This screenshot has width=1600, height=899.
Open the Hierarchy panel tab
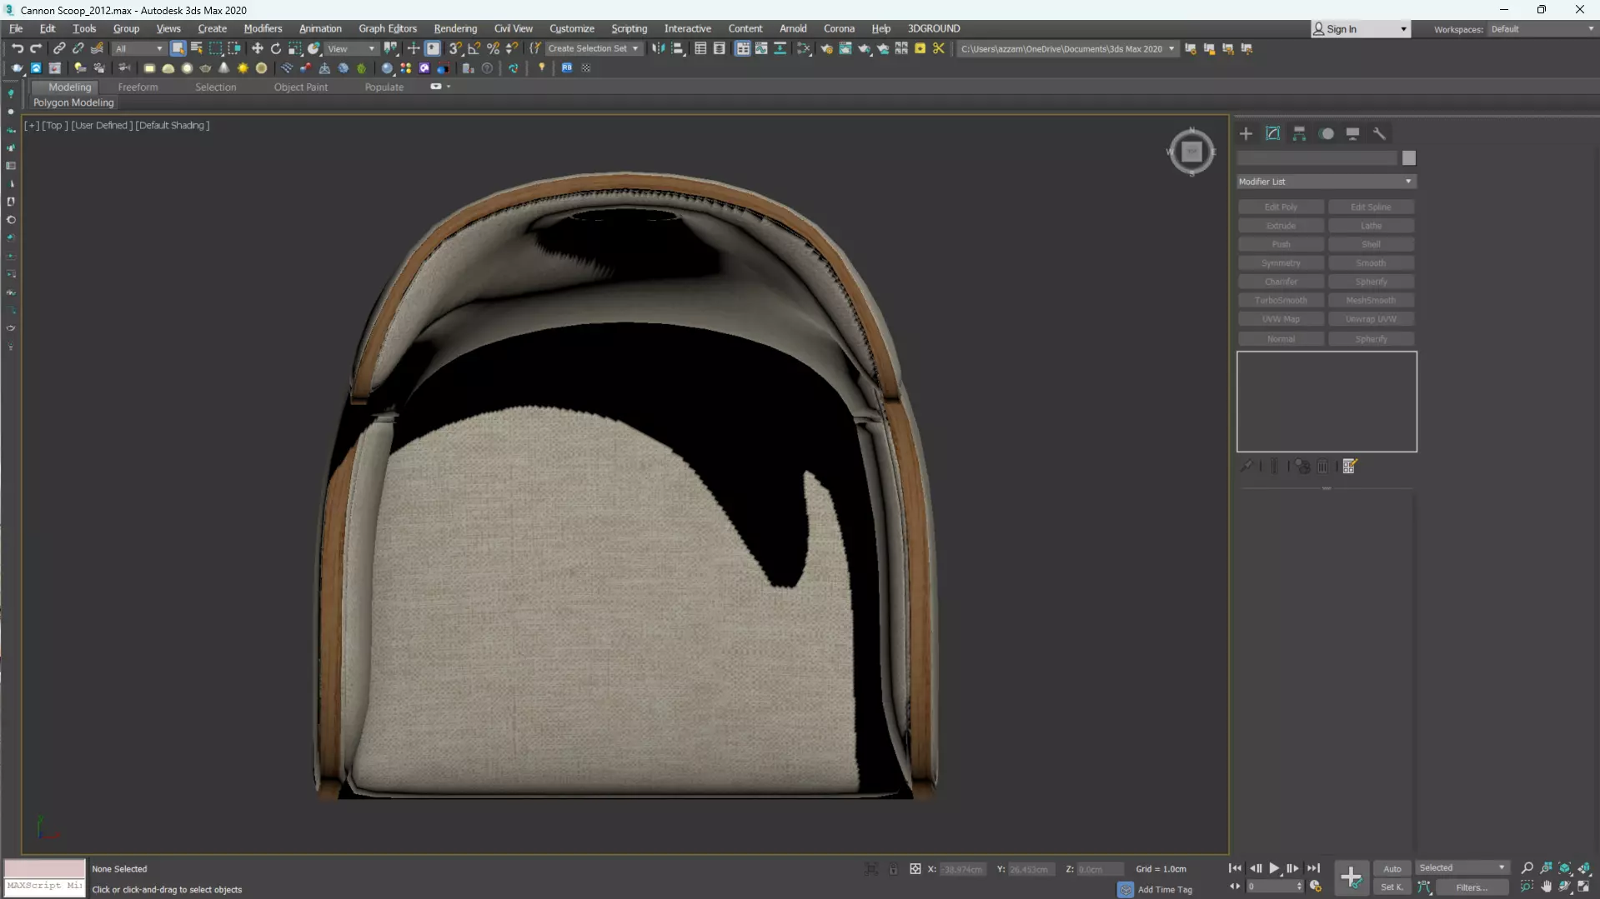click(1299, 133)
